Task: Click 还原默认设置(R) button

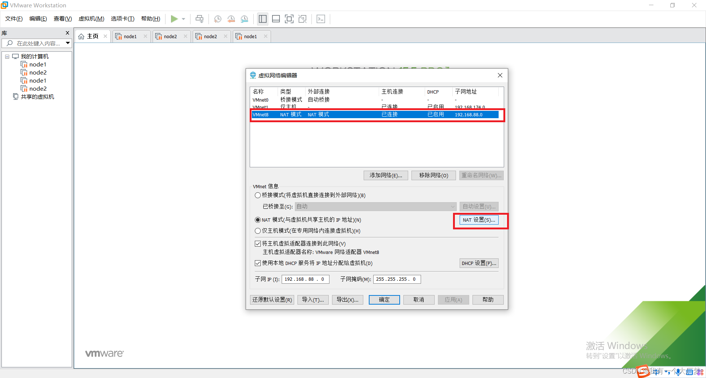Action: [x=272, y=300]
